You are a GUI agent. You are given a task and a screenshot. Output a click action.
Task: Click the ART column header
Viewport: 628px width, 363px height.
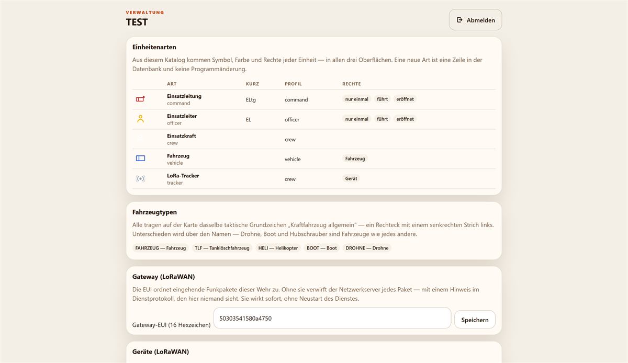(172, 84)
